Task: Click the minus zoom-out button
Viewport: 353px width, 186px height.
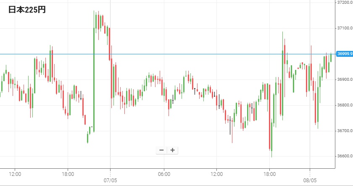Action: 161,150
